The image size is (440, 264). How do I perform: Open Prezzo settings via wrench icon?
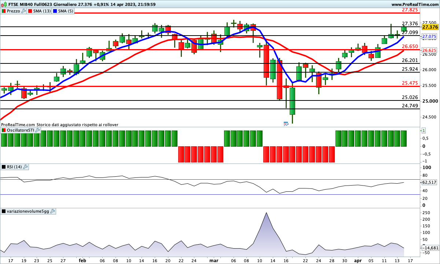24,11
